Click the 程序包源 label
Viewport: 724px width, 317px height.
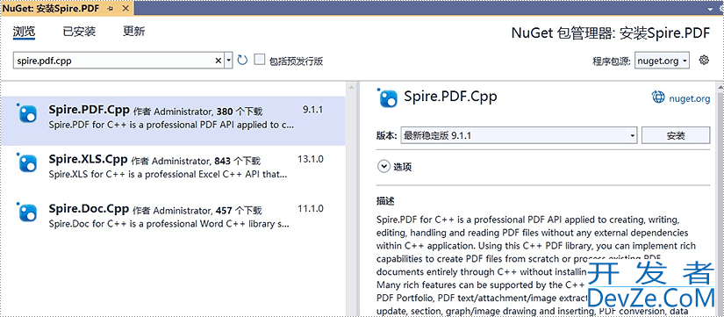612,61
